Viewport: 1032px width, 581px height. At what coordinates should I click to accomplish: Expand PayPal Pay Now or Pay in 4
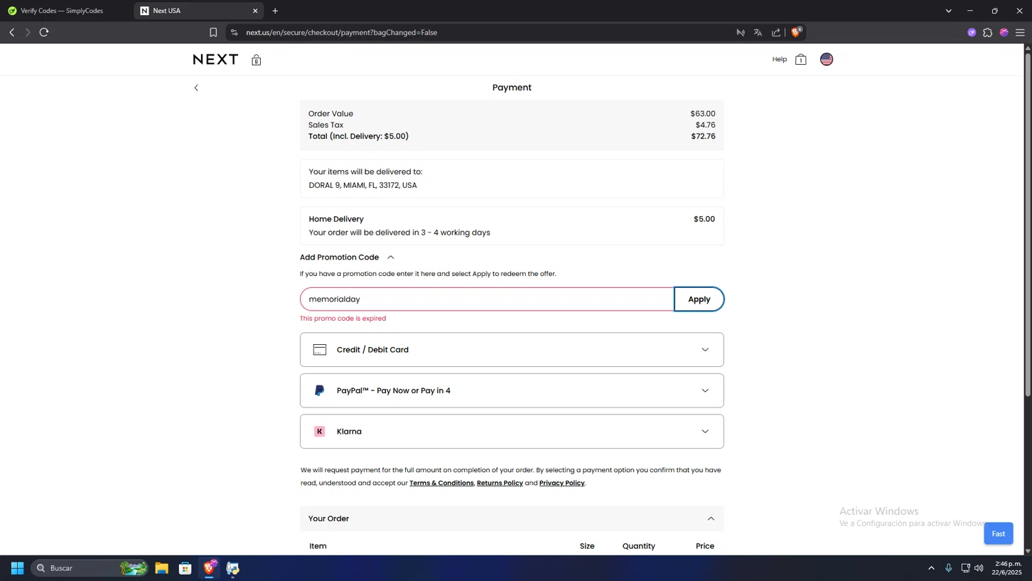(x=512, y=390)
